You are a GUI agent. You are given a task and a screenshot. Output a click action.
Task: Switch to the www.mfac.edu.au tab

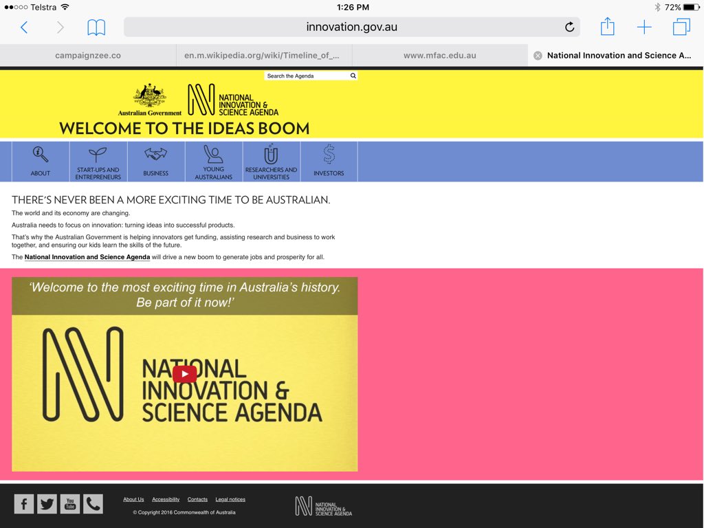[440, 56]
